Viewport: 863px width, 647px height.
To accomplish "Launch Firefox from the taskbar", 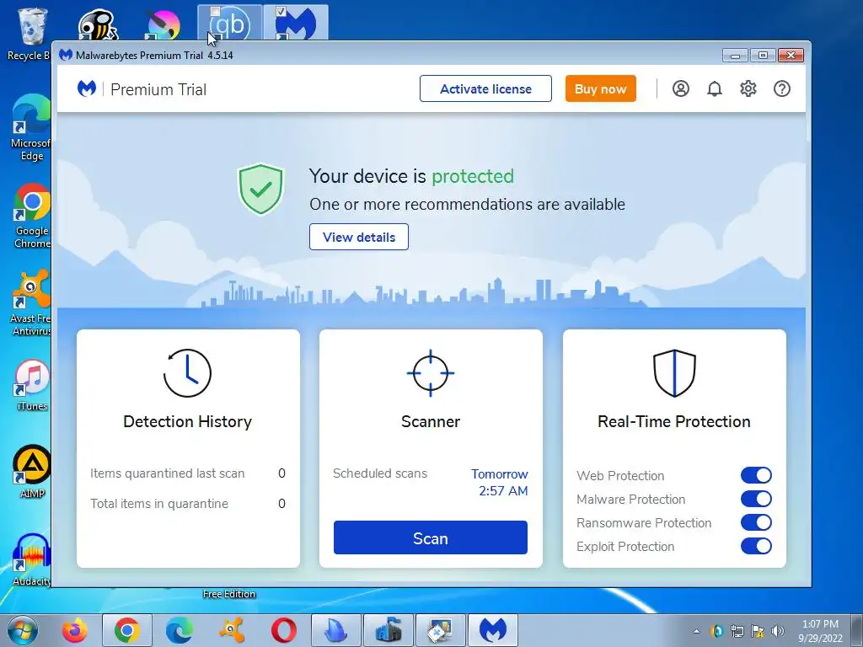I will [75, 630].
